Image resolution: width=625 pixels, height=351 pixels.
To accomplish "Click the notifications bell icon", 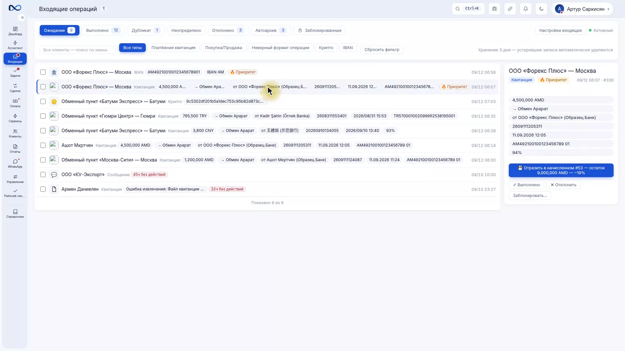I will (x=525, y=9).
